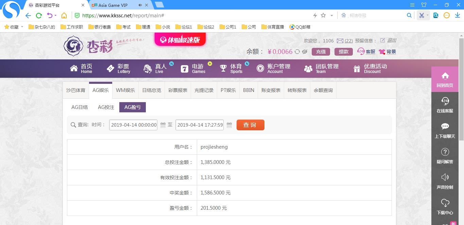
Task: Reload the page with the refresh icon
Action: [x=39, y=16]
